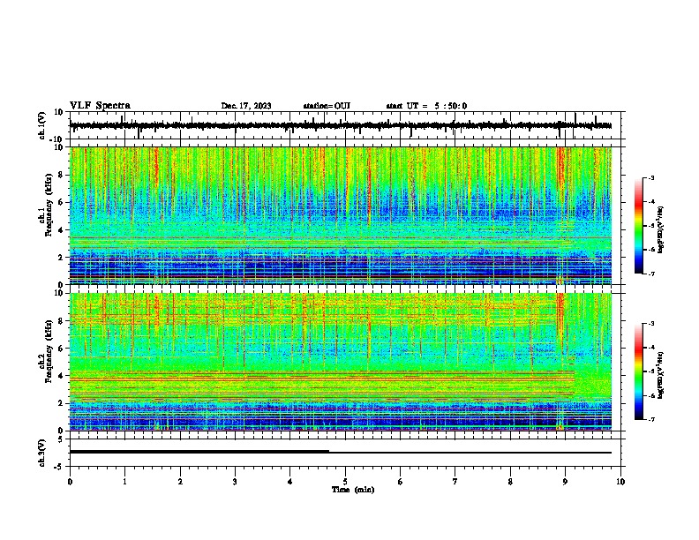Click the "-7" value on ch.2 colorbar
This screenshot has height=540, width=699.
651,420
